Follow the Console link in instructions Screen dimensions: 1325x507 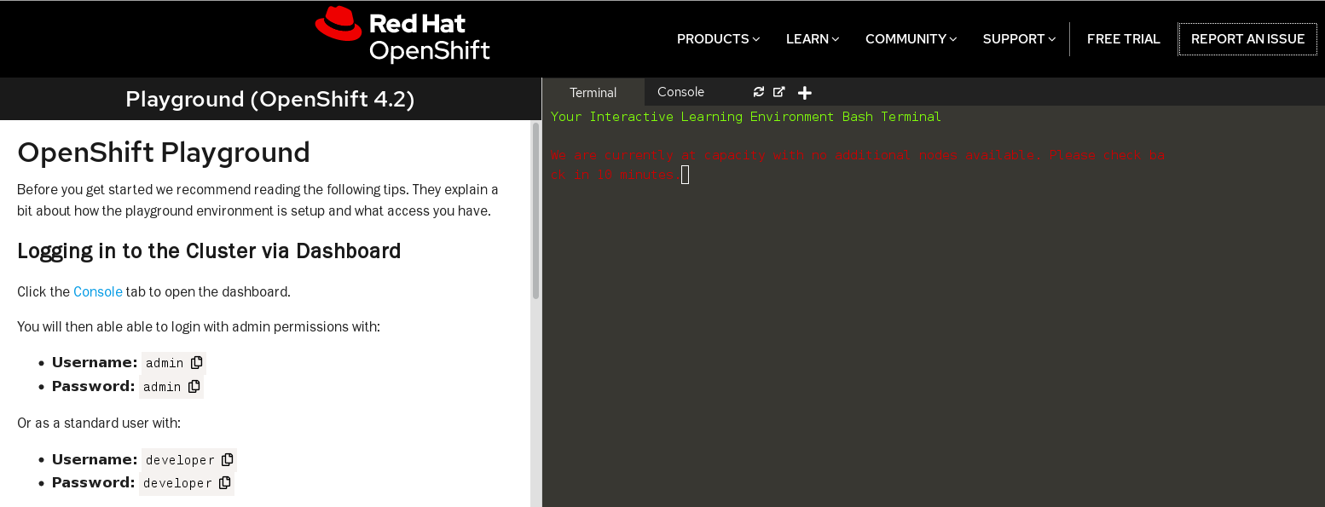click(98, 291)
